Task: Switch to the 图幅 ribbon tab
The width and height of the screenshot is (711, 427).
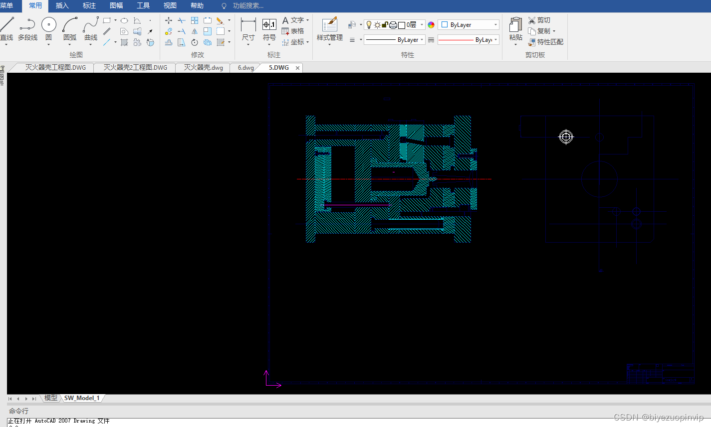Action: (116, 5)
